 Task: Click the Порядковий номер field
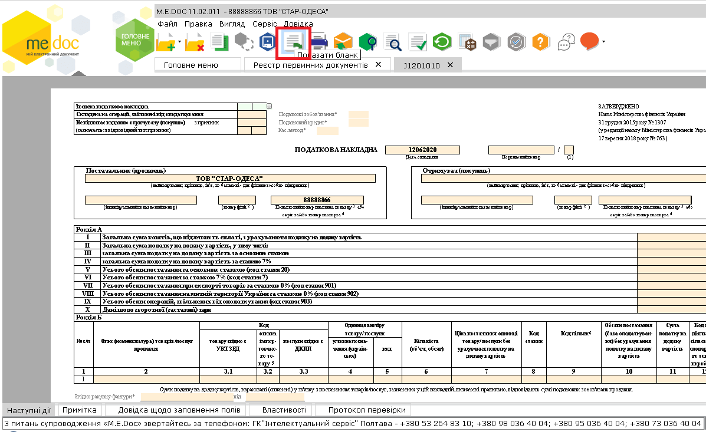point(521,150)
